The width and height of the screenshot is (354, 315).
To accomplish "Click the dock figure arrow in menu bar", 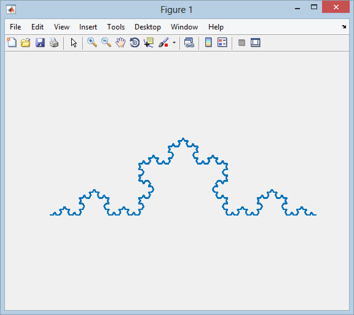I will [344, 26].
